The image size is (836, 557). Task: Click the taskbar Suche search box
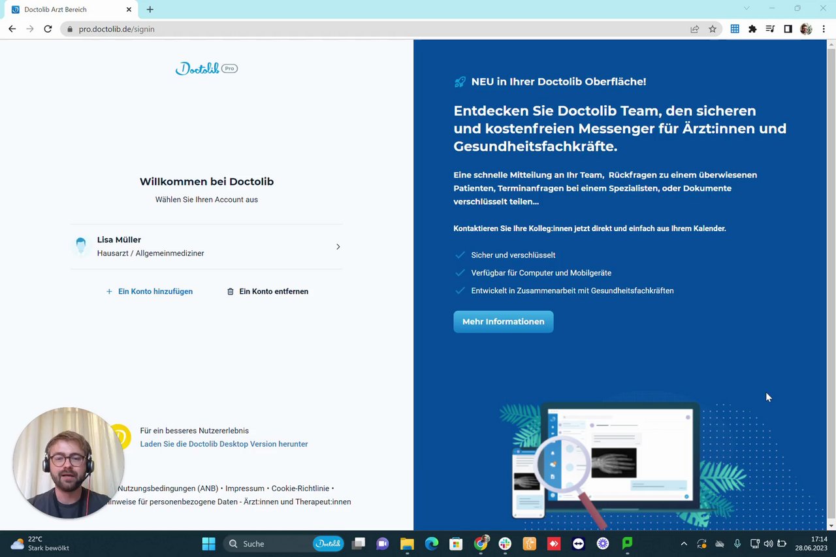[x=284, y=543]
